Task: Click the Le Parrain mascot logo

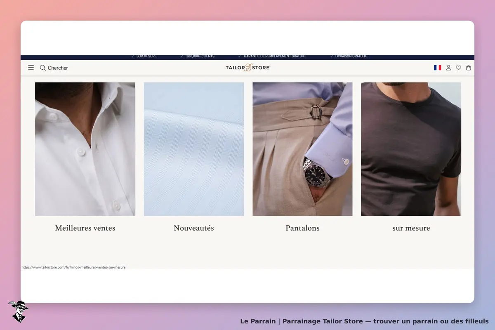Action: pos(18,311)
